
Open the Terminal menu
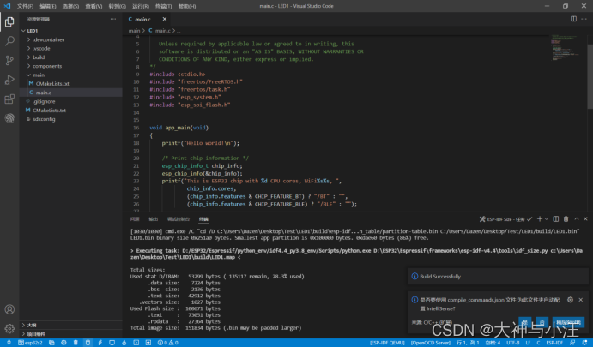click(163, 6)
